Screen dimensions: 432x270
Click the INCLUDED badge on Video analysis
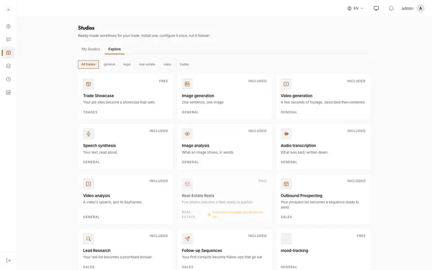click(159, 181)
